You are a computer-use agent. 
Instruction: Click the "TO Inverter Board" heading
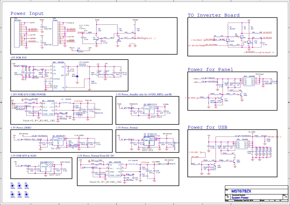coord(213,15)
